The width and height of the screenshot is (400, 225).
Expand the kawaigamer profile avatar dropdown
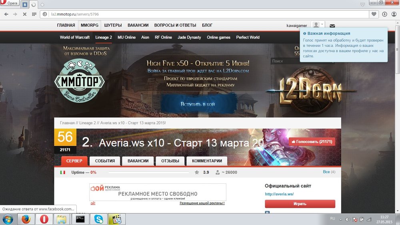318,25
